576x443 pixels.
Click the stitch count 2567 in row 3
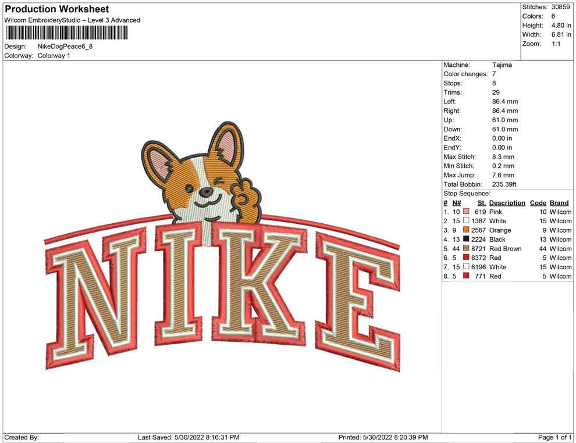tap(479, 230)
